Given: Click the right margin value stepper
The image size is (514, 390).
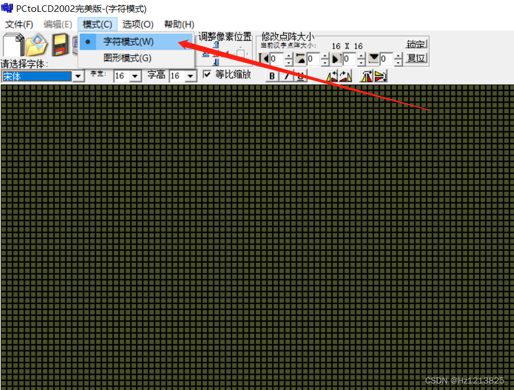Looking at the screenshot, I should tap(361, 59).
